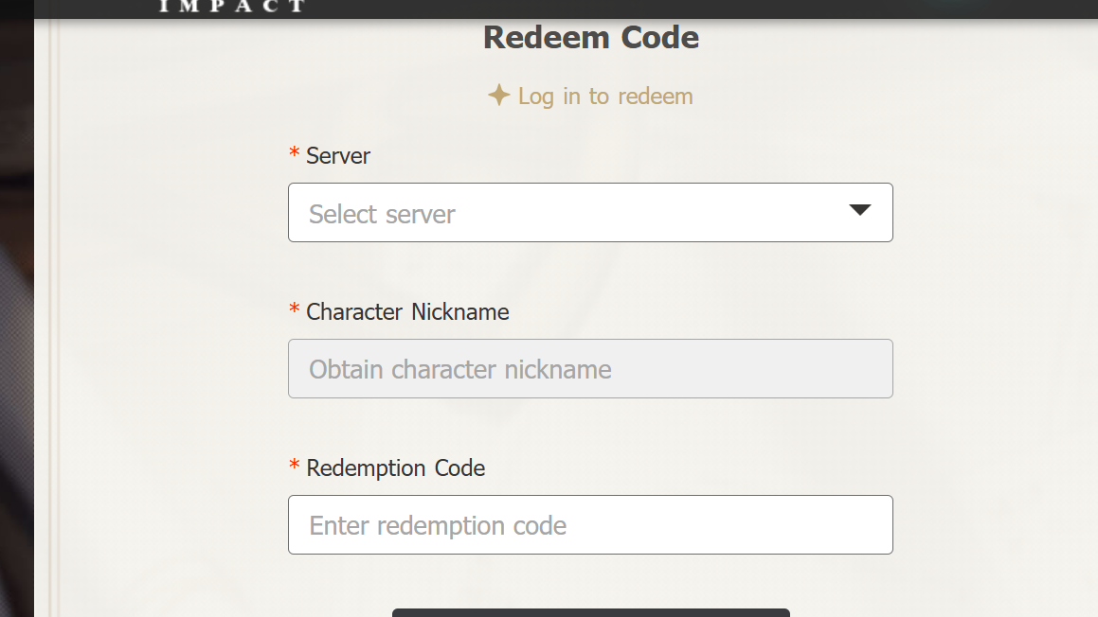Focus the Enter redemption code field
The height and width of the screenshot is (617, 1098).
coord(589,525)
